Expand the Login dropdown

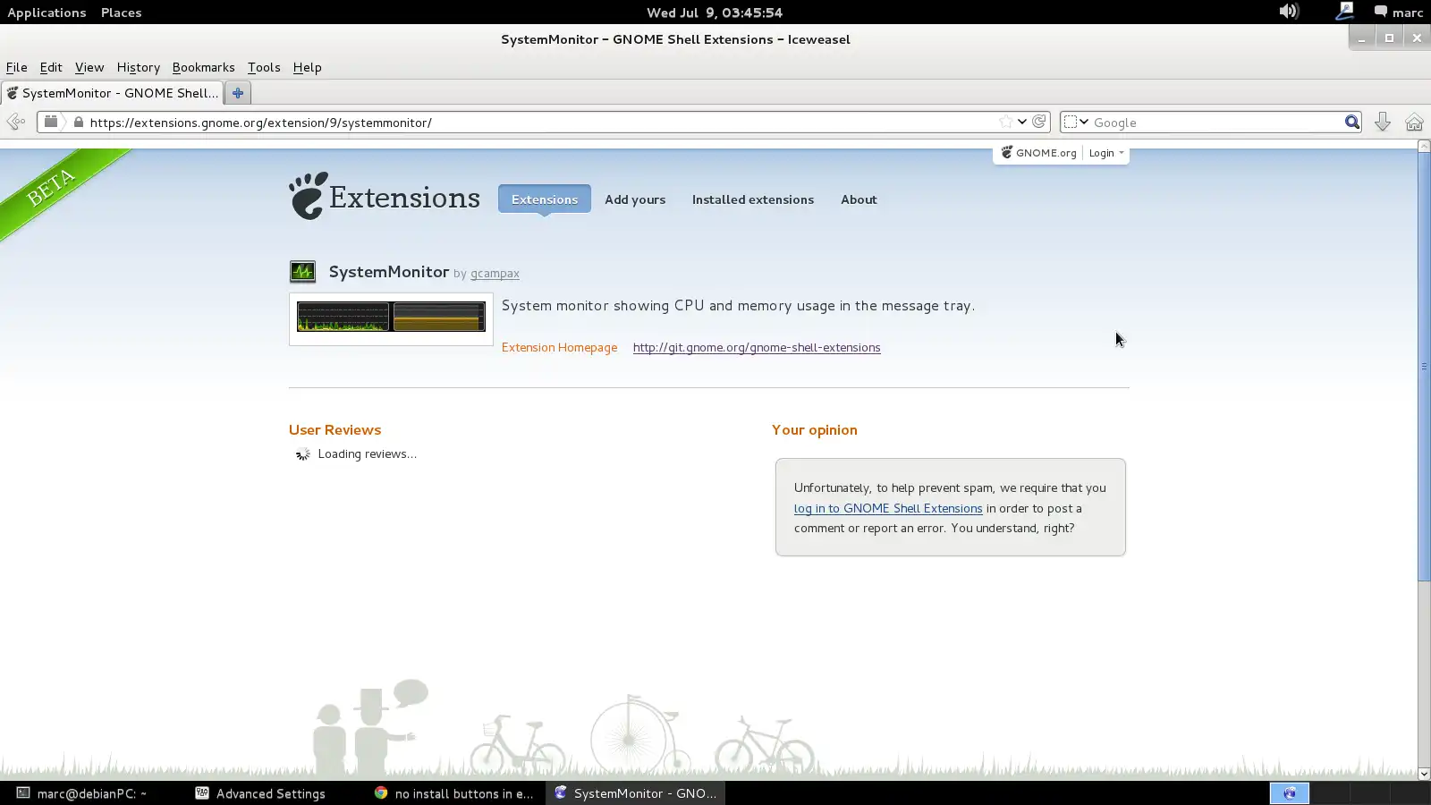tap(1106, 153)
